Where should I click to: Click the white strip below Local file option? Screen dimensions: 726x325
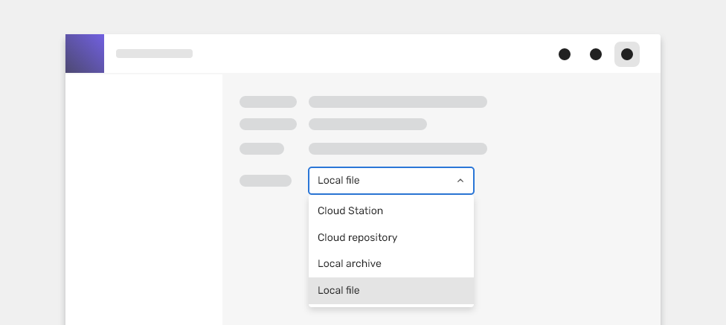(x=391, y=306)
